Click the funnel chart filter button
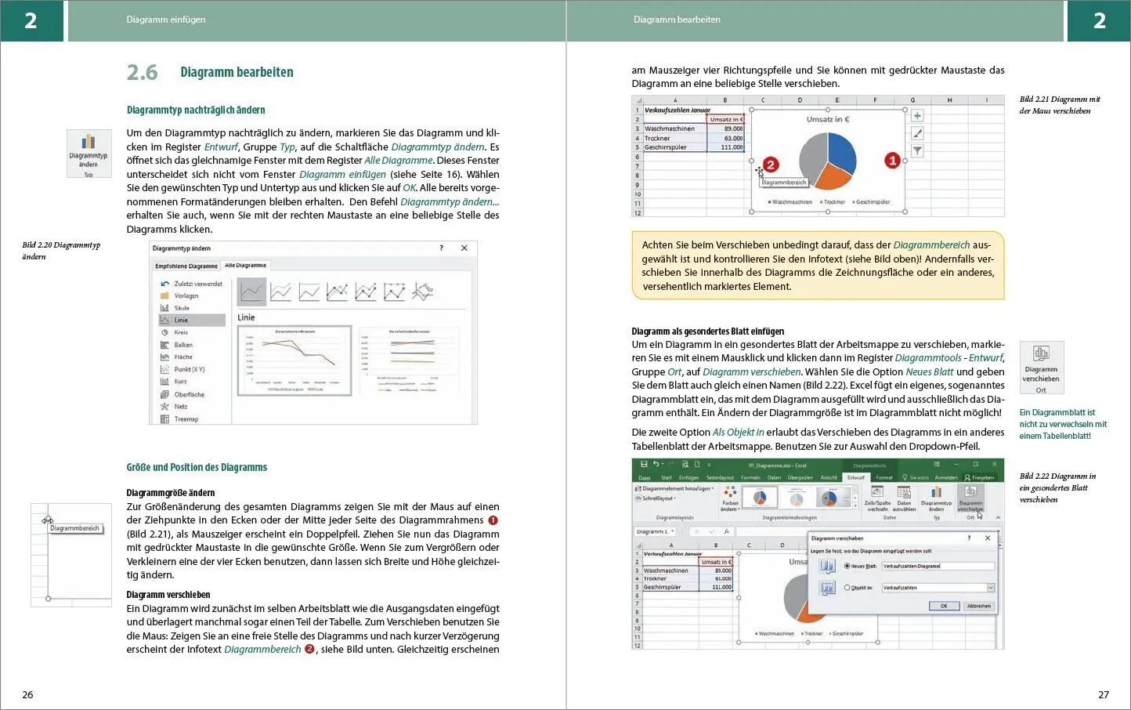This screenshot has height=710, width=1131. (917, 150)
